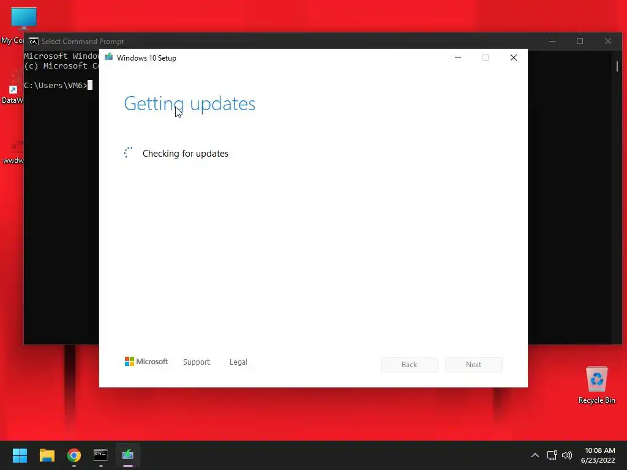The height and width of the screenshot is (470, 627).
Task: Open File Explorer from taskbar
Action: click(47, 455)
